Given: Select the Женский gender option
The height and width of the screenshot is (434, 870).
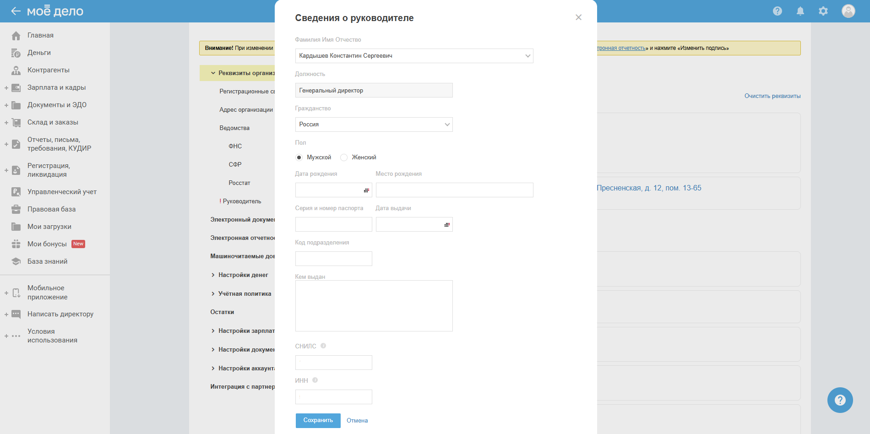Looking at the screenshot, I should [344, 157].
